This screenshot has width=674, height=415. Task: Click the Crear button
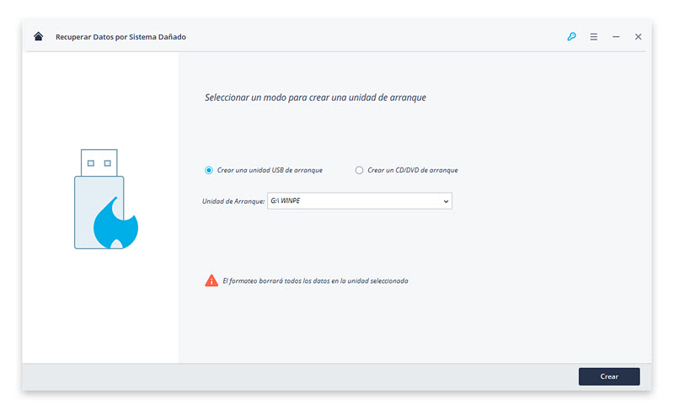(609, 376)
